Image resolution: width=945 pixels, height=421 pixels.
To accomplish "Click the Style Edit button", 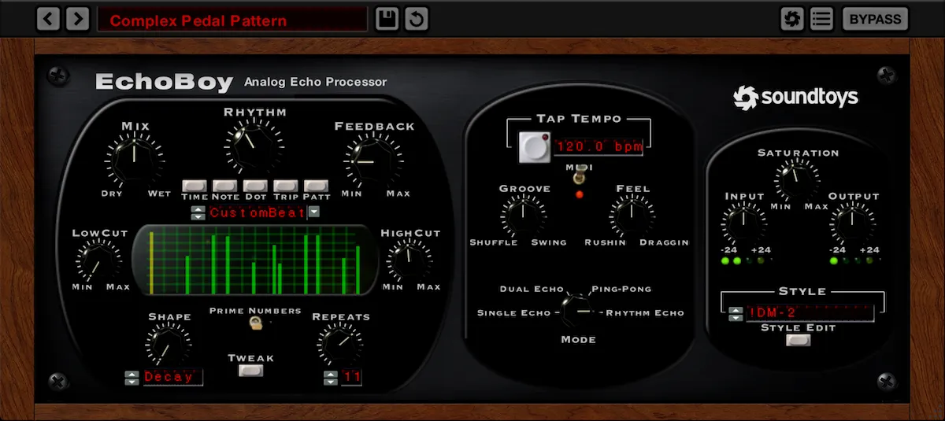I will pos(798,341).
